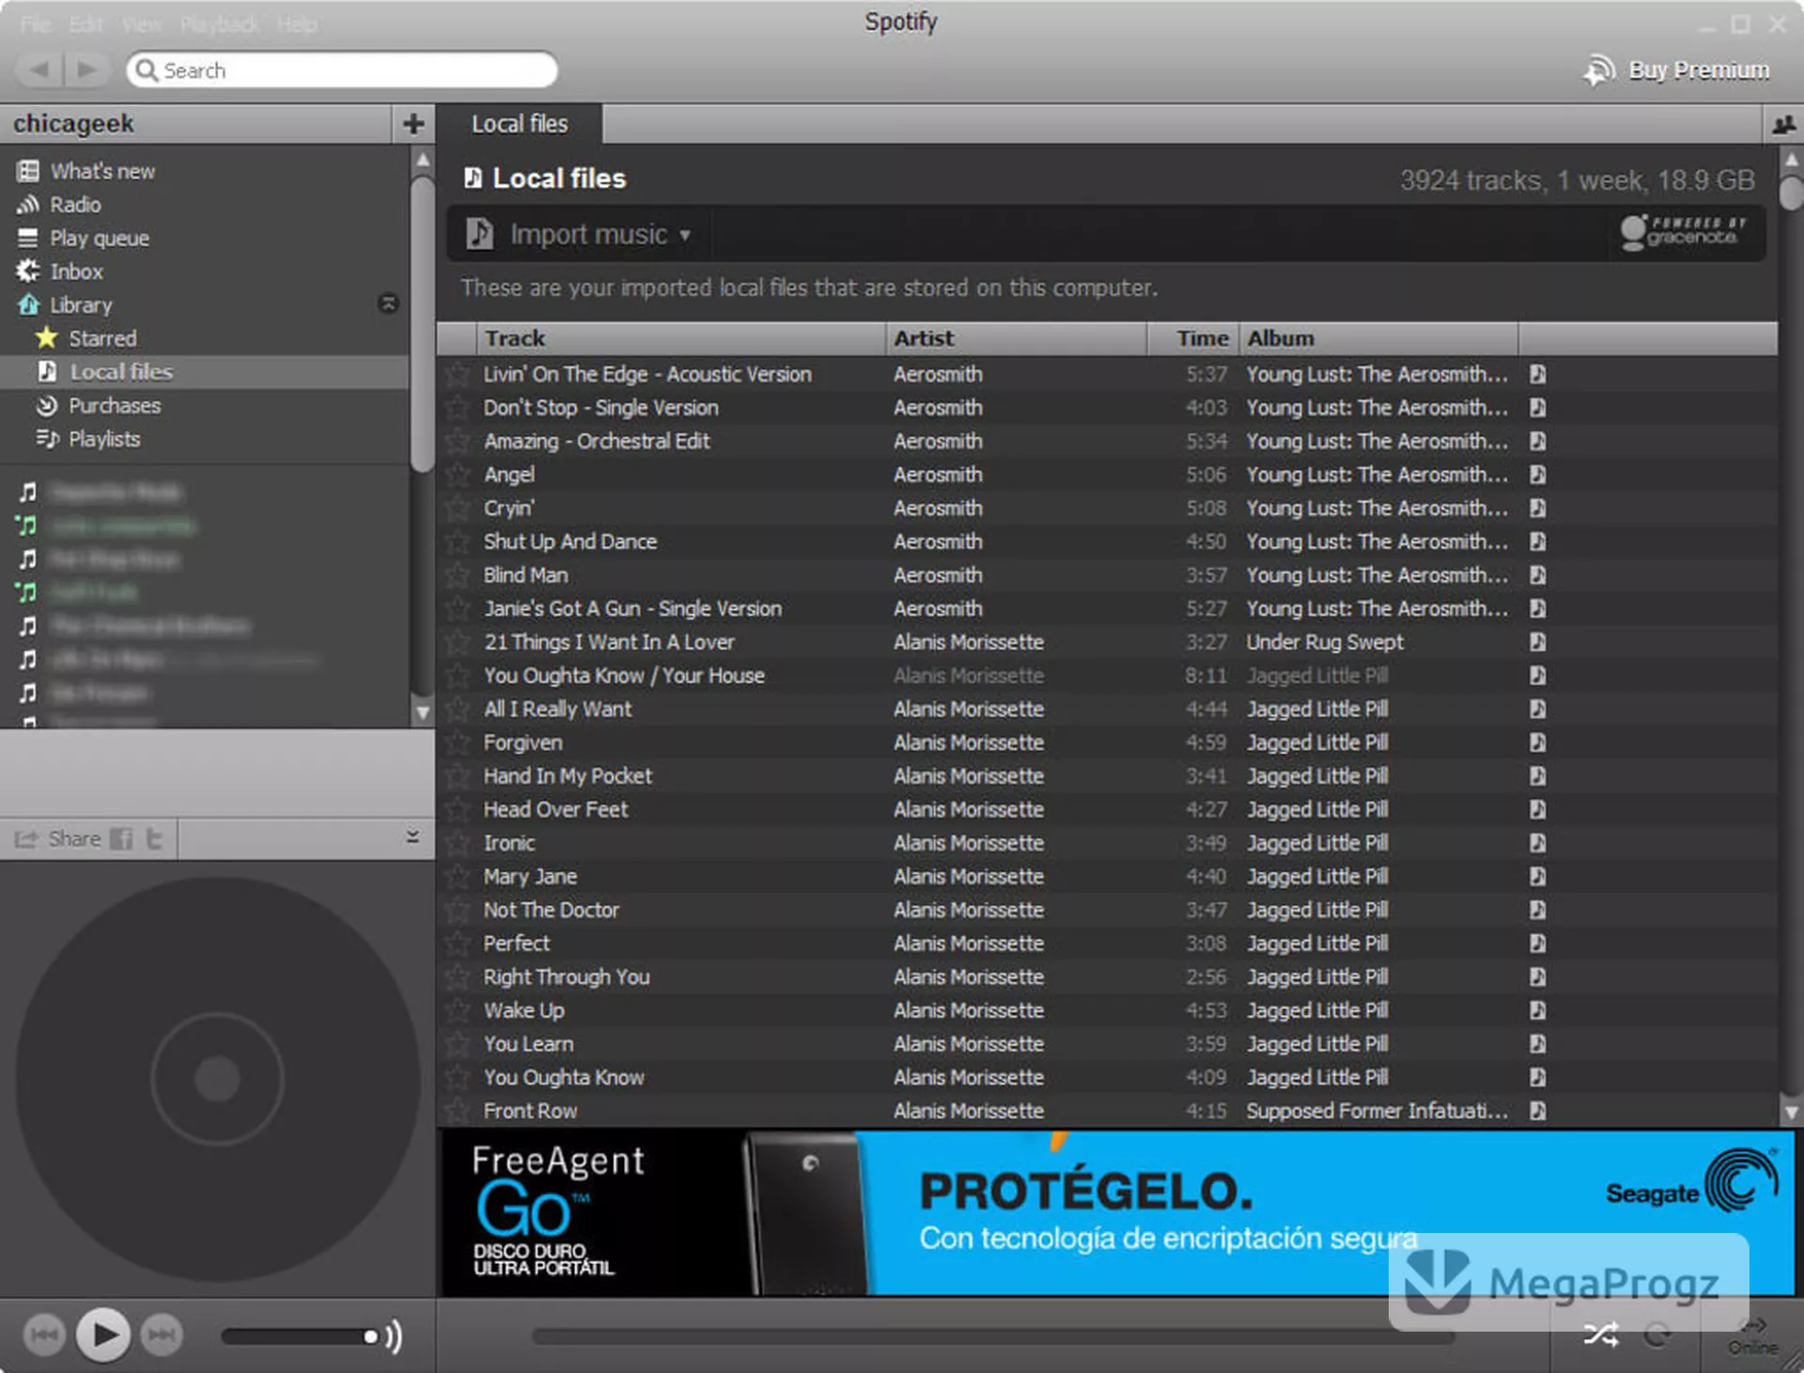Click artist Alanis Morissette on You Learn row
Viewport: 1804px width, 1373px height.
click(x=969, y=1044)
